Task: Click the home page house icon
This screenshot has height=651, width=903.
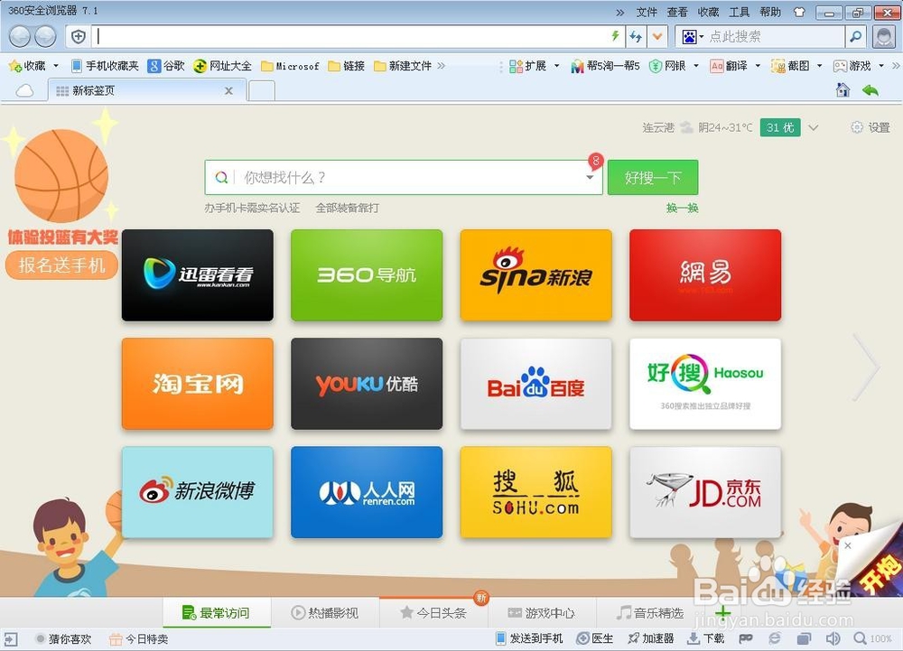Action: point(842,89)
